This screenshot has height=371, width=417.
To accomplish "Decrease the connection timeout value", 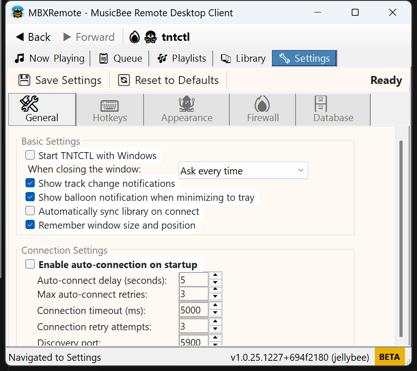I will [215, 313].
